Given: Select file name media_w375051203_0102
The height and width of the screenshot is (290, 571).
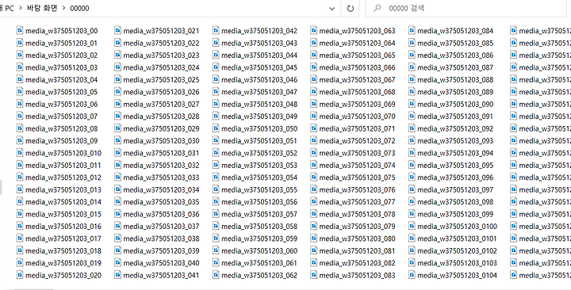Looking at the screenshot, I should click(457, 251).
